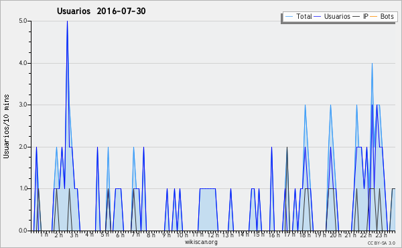Click the '1 h' x-axis label
The image size is (402, 248).
[x=44, y=235]
